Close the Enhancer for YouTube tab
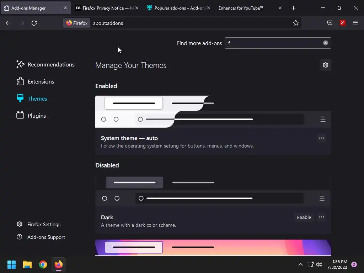 280,8
